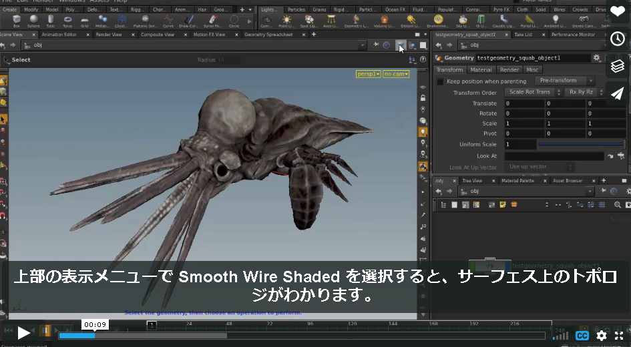Open the no cam camera dropdown
Image resolution: width=631 pixels, height=347 pixels.
[x=396, y=74]
